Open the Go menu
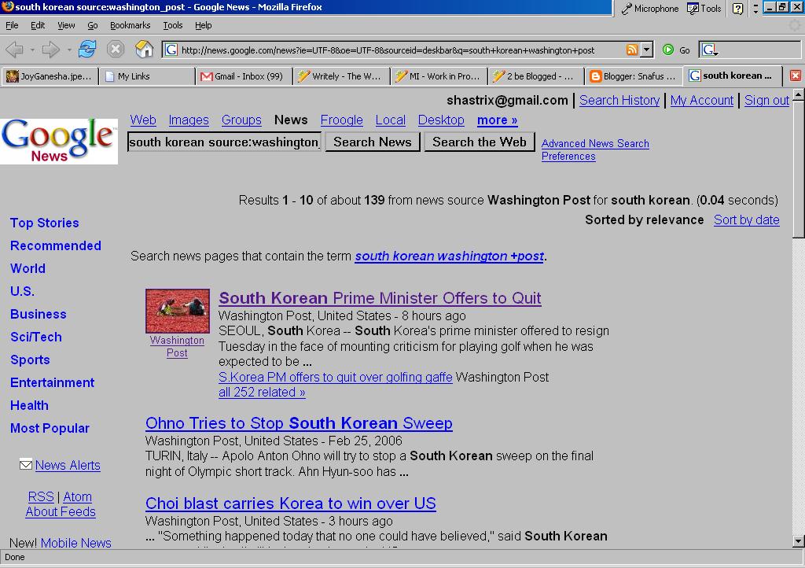The image size is (805, 568). (93, 25)
